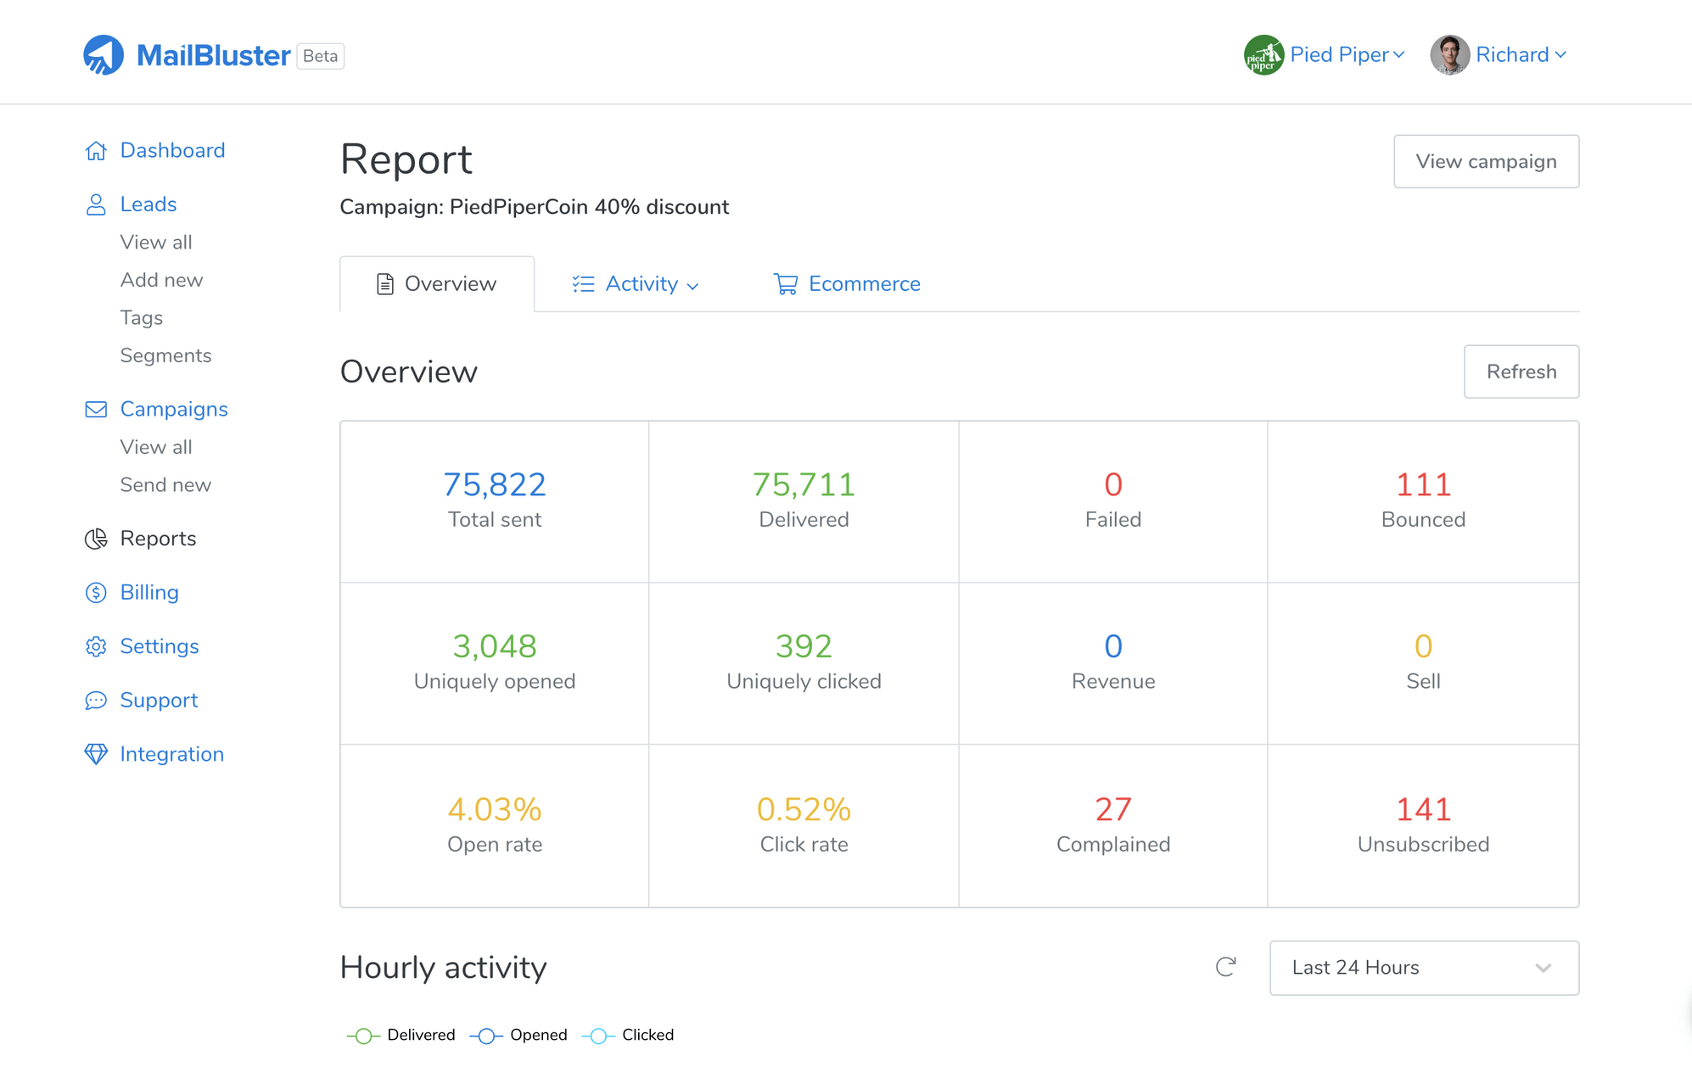Click the Beta badge
The image size is (1692, 1067).
pyautogui.click(x=320, y=56)
